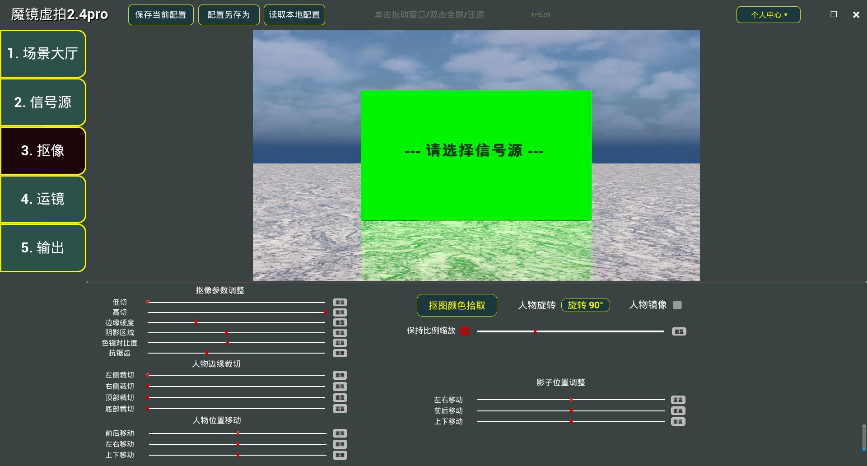Viewport: 867px width, 466px height.
Task: Reset the 边缘硬度 slider
Action: click(x=340, y=322)
